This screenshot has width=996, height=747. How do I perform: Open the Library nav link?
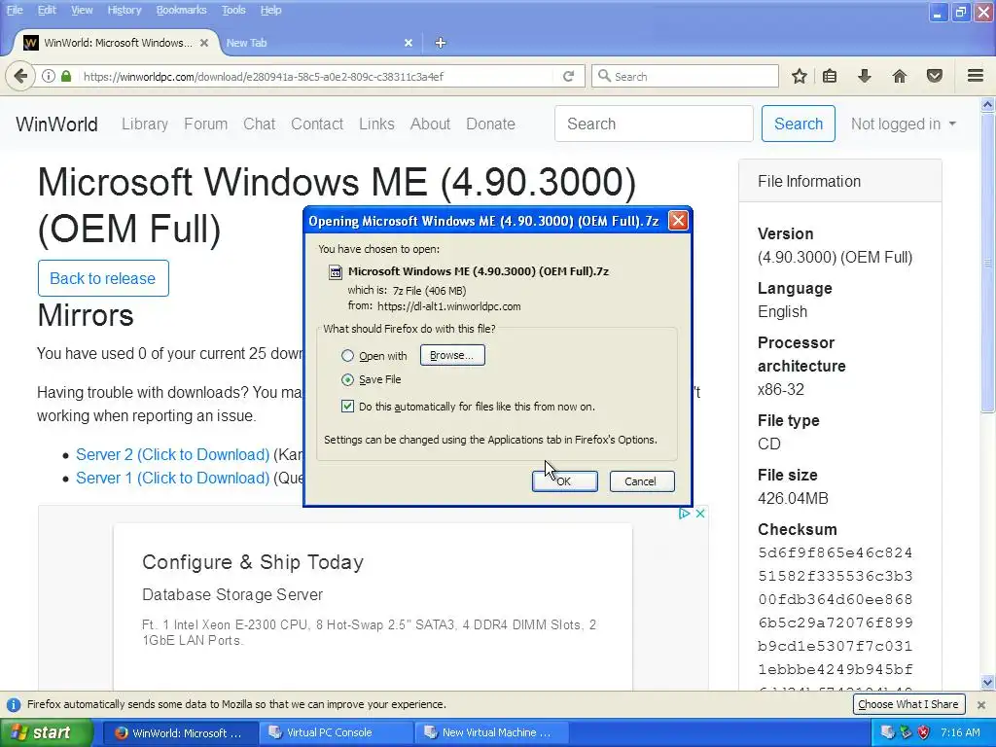point(145,124)
